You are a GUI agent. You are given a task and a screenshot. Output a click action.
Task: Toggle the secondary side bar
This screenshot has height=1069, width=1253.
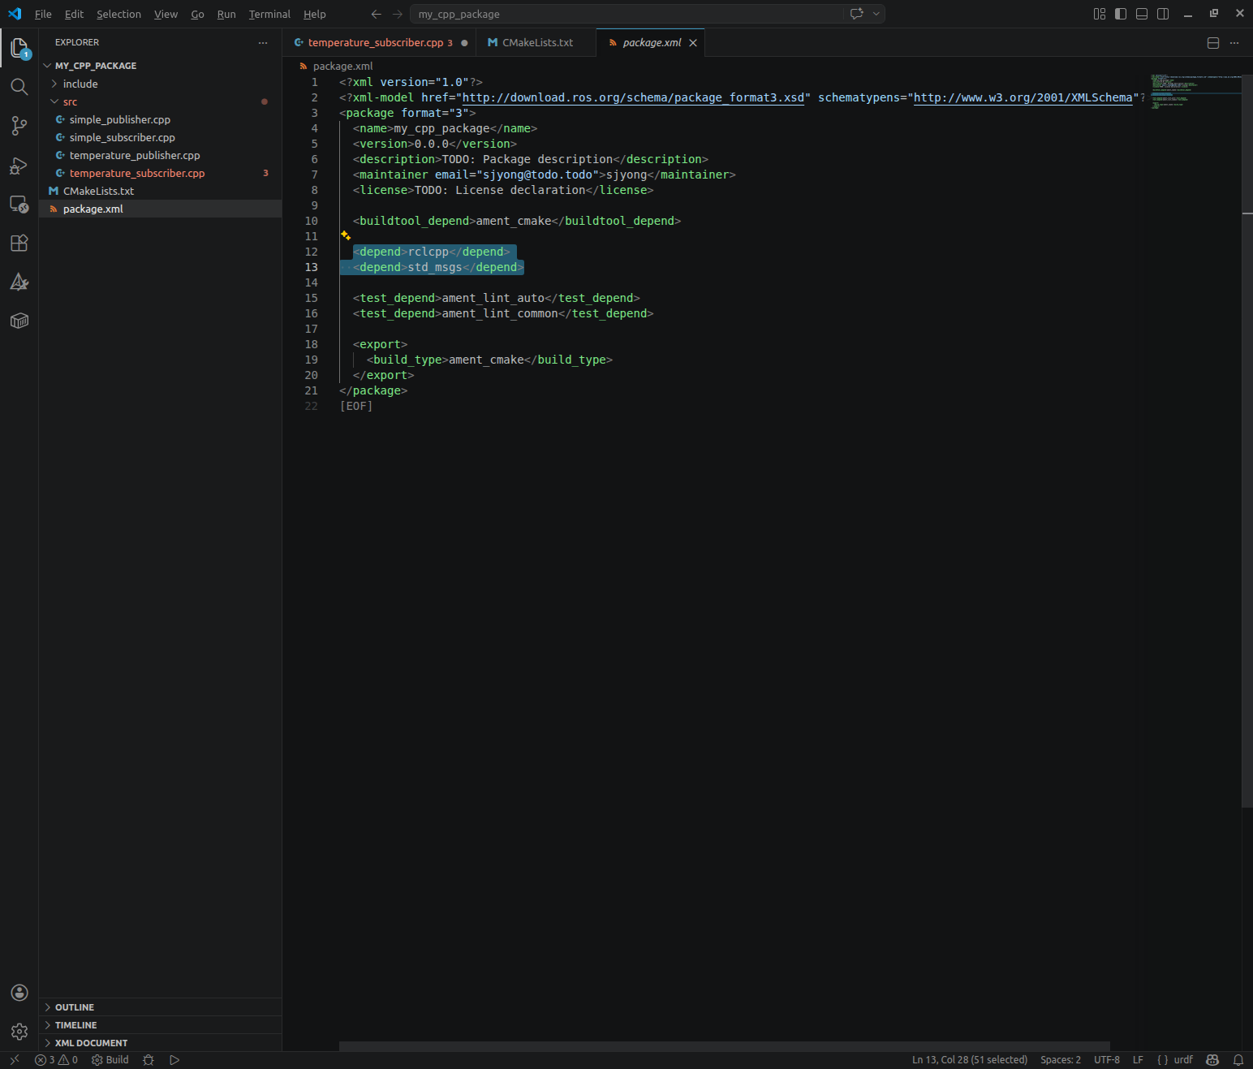click(1163, 14)
